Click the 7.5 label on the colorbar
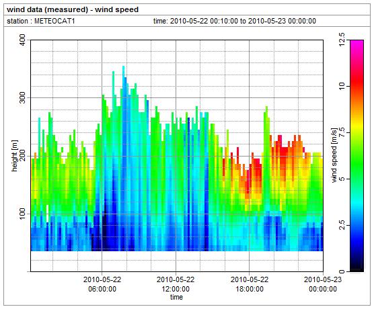 [x=342, y=132]
